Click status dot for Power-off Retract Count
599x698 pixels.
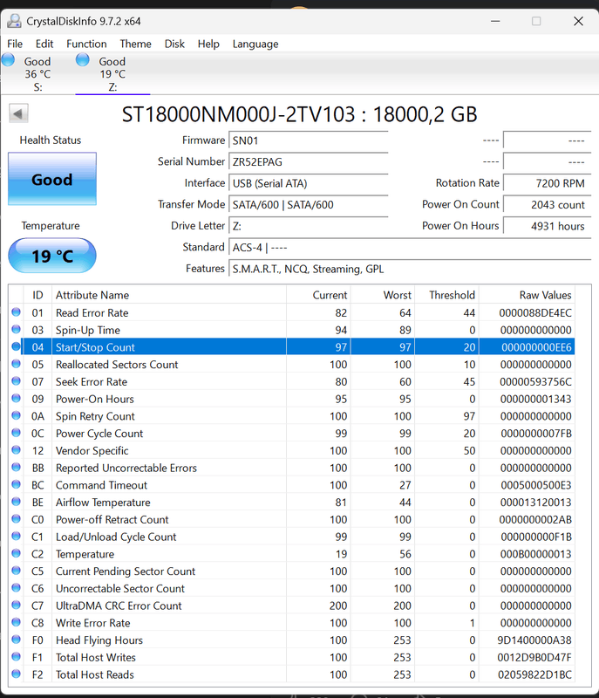[16, 518]
